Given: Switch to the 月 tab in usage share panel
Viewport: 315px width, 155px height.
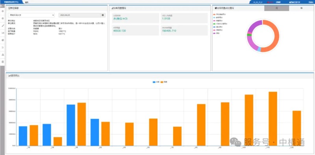Looking at the screenshot, I should pos(277,8).
